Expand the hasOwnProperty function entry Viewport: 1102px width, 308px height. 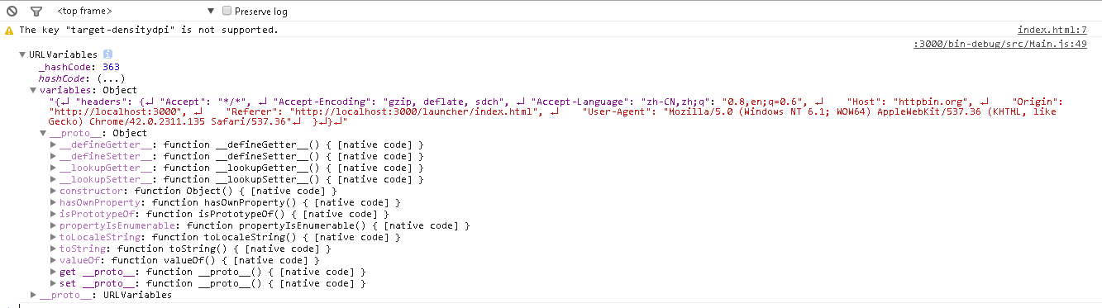[x=54, y=202]
